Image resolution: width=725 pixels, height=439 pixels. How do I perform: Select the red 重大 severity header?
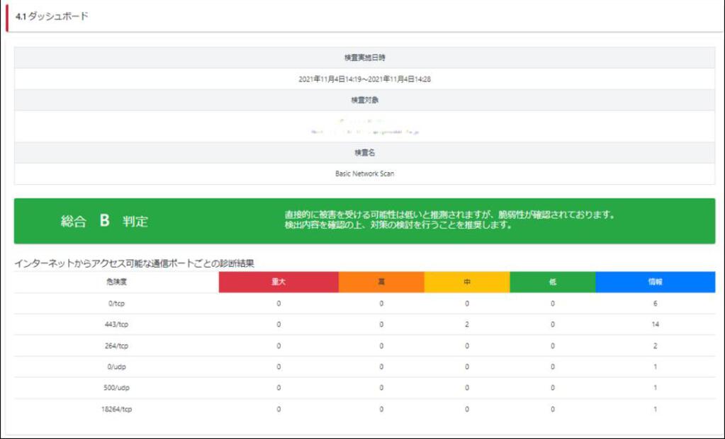tap(279, 281)
